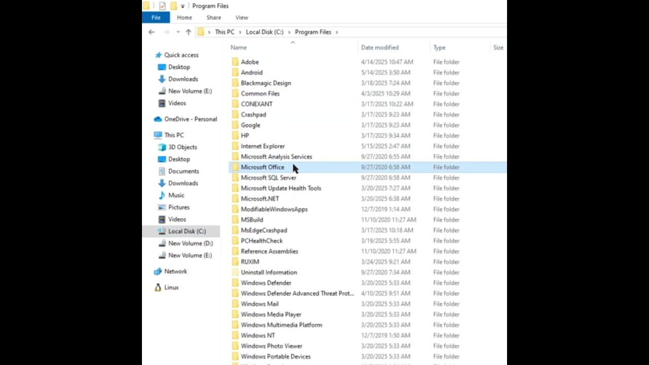
Task: Select the Blackmagic Design folder name
Action: tap(266, 83)
